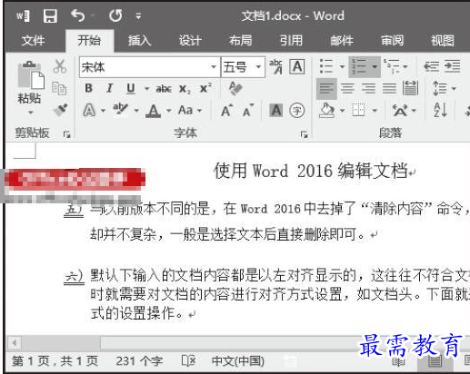This screenshot has width=470, height=374.
Task: Justify the paragraph text
Action: [x=389, y=88]
